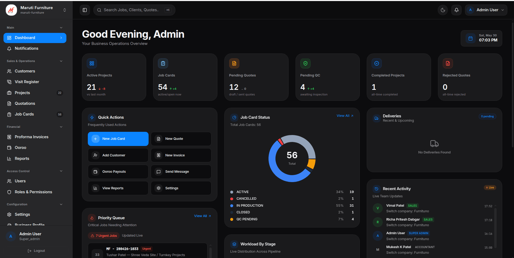Click the Pending QC shield icon
The width and height of the screenshot is (514, 258).
[305, 63]
